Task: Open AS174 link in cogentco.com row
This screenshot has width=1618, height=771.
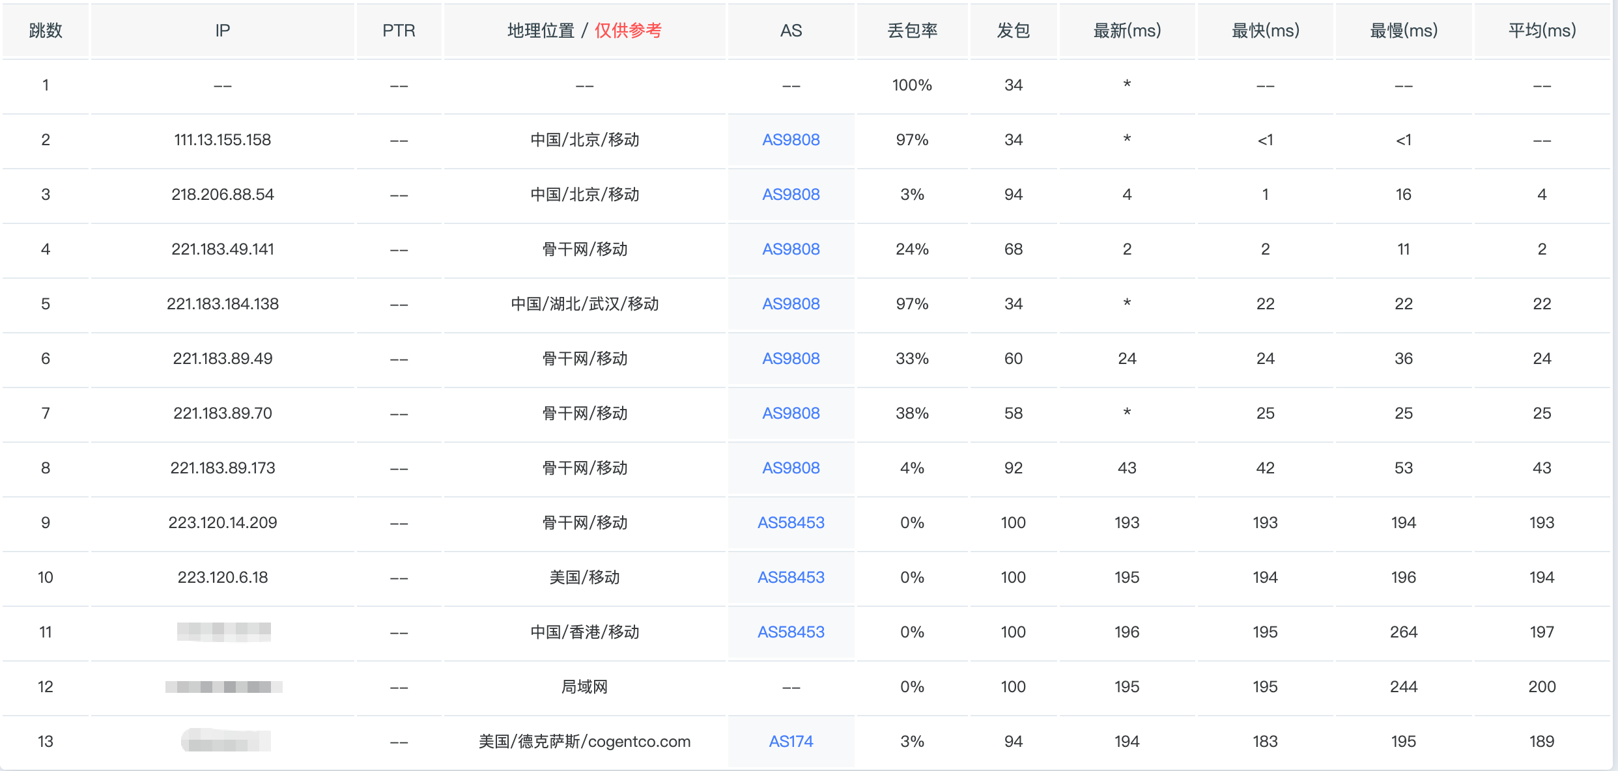Action: coord(791,742)
